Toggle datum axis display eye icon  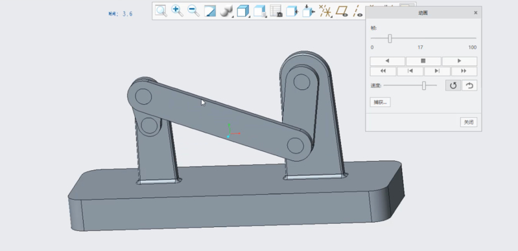coord(358,11)
